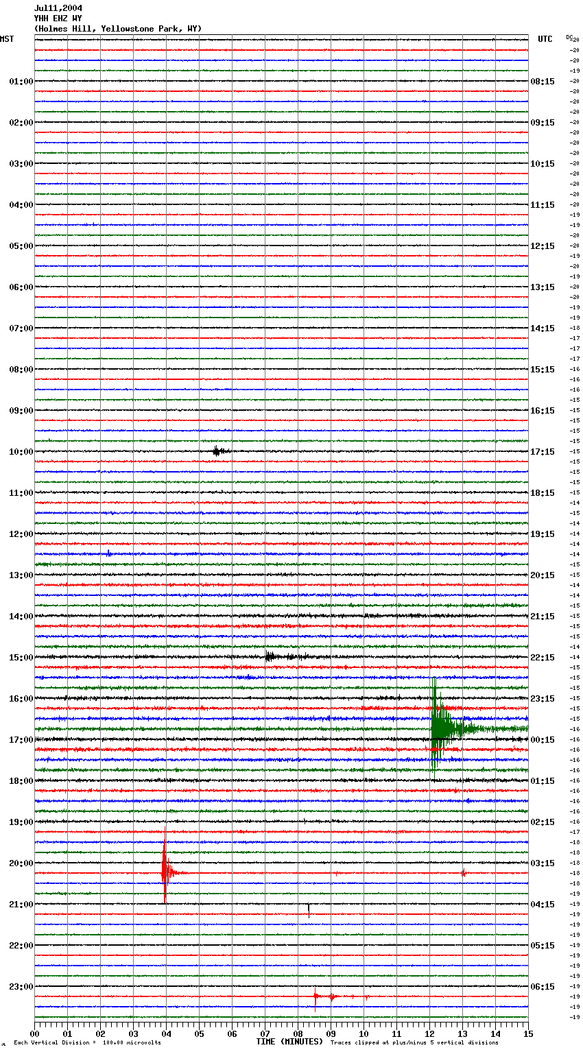Viewport: 583px width, 1052px height.
Task: Click the black event on 15:00 trace
Action: pos(271,656)
